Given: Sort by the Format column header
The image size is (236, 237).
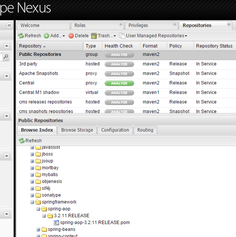Looking at the screenshot, I should 153,46.
